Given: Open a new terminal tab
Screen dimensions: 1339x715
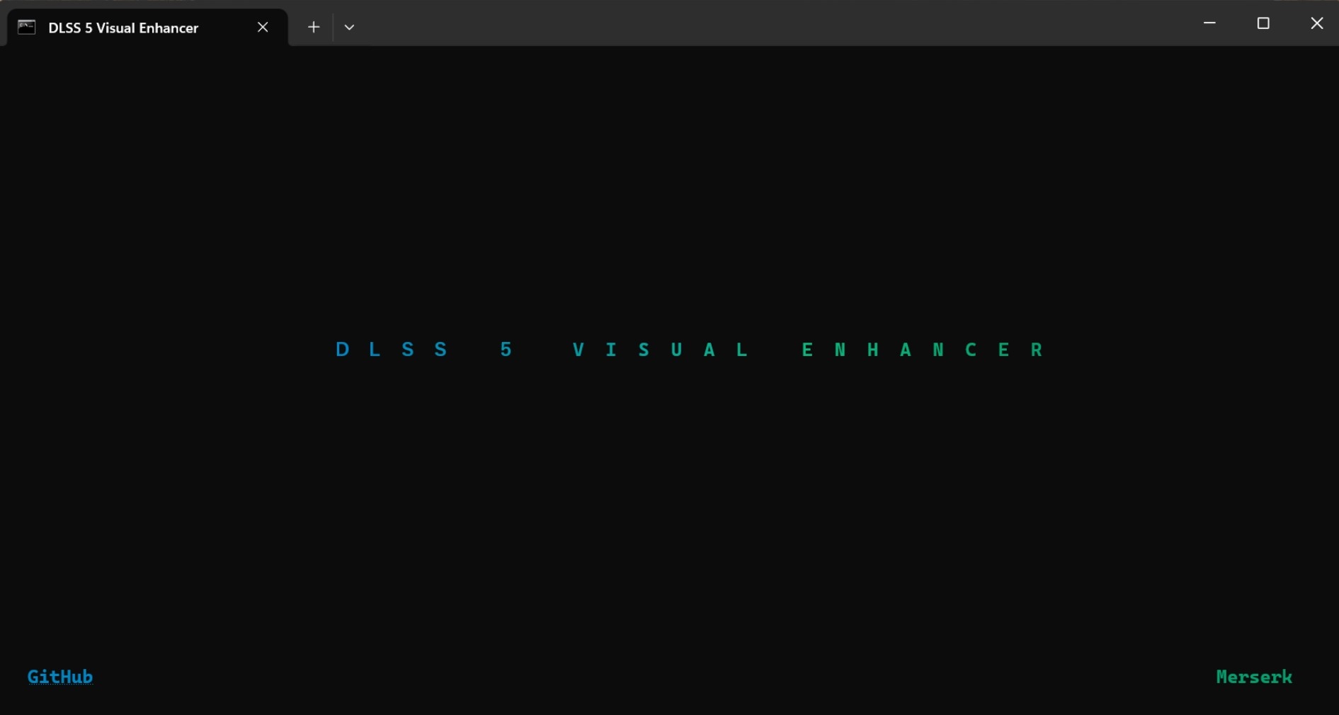Looking at the screenshot, I should point(314,27).
